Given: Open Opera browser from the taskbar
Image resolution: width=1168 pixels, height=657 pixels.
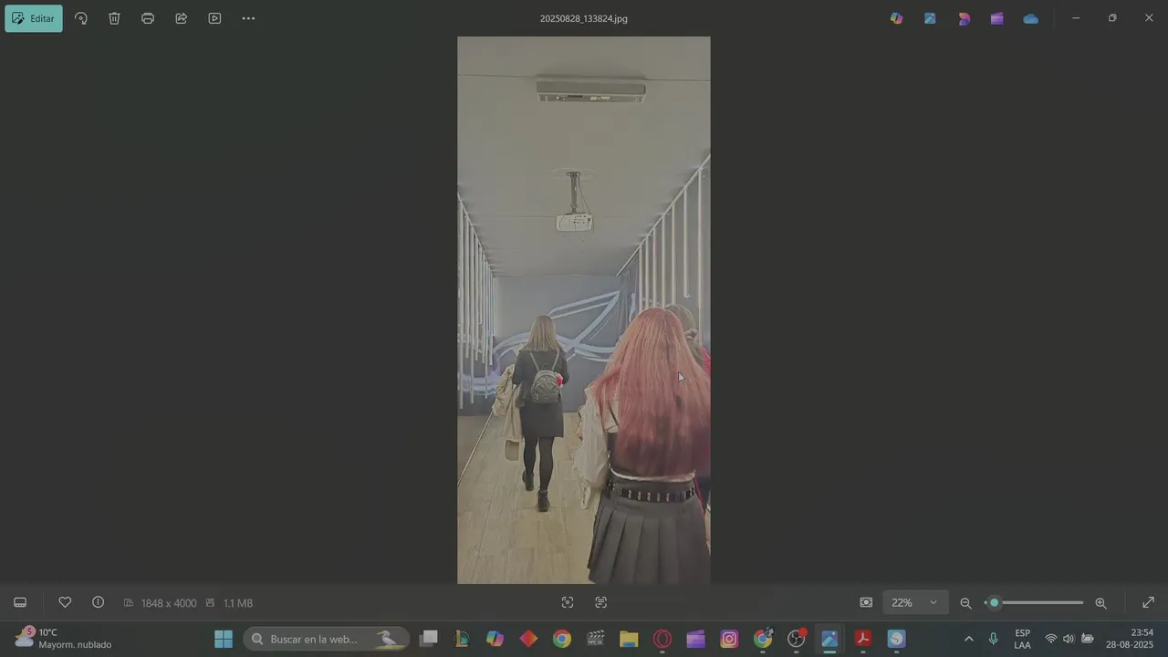Looking at the screenshot, I should 662,639.
